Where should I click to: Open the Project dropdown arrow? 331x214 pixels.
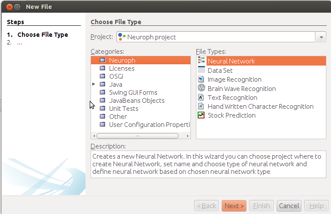tap(320, 37)
